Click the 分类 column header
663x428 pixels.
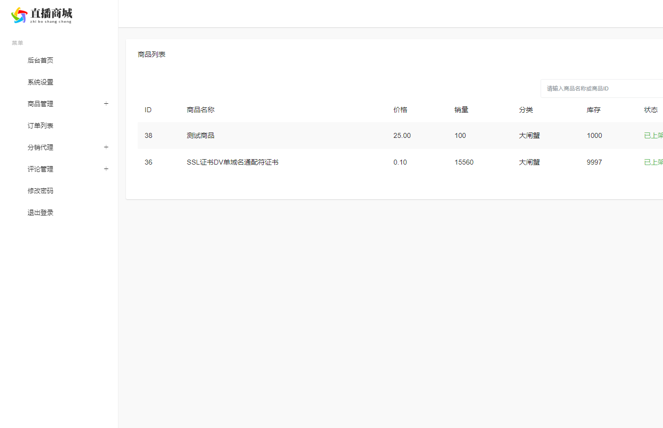526,110
